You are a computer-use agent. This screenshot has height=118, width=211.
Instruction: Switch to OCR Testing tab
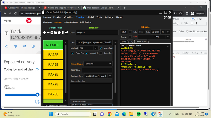point(86,22)
